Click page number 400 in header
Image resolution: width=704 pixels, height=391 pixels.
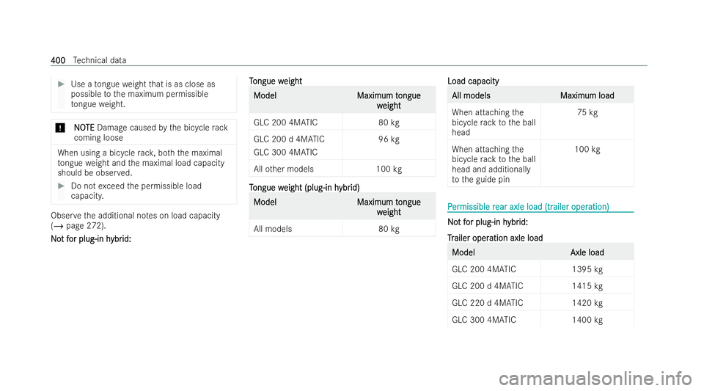pos(58,60)
